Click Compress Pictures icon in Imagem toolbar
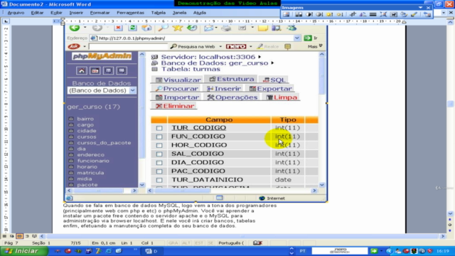The image size is (455, 256). click(383, 14)
